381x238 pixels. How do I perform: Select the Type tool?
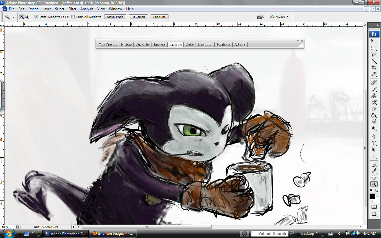point(374,143)
